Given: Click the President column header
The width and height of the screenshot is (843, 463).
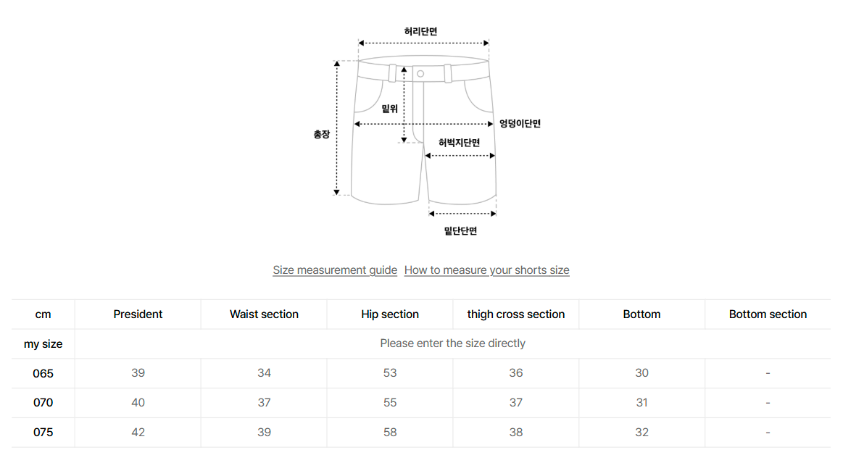Looking at the screenshot, I should click(x=138, y=314).
